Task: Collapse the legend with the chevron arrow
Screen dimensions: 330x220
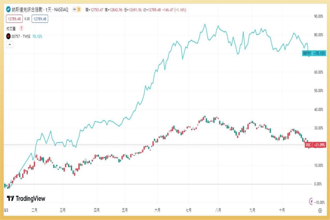Action: 9,44
